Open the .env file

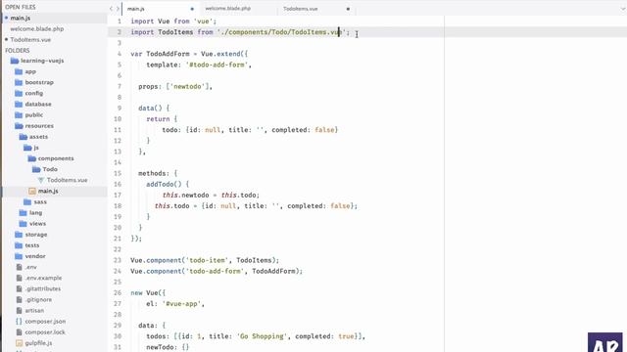30,267
